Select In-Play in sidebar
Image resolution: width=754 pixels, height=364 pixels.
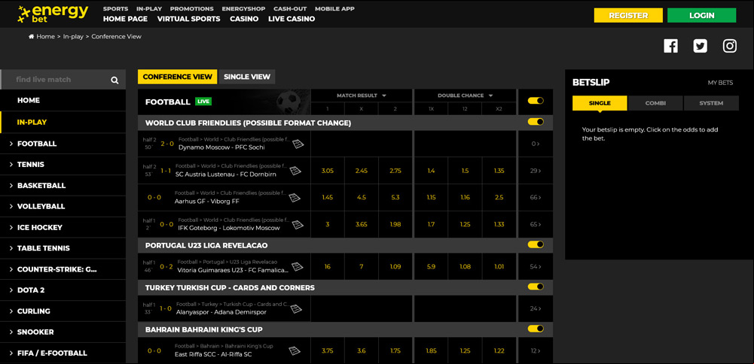coord(63,122)
